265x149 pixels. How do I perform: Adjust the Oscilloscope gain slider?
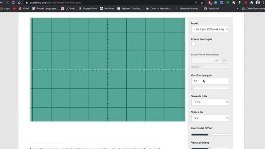point(210,88)
